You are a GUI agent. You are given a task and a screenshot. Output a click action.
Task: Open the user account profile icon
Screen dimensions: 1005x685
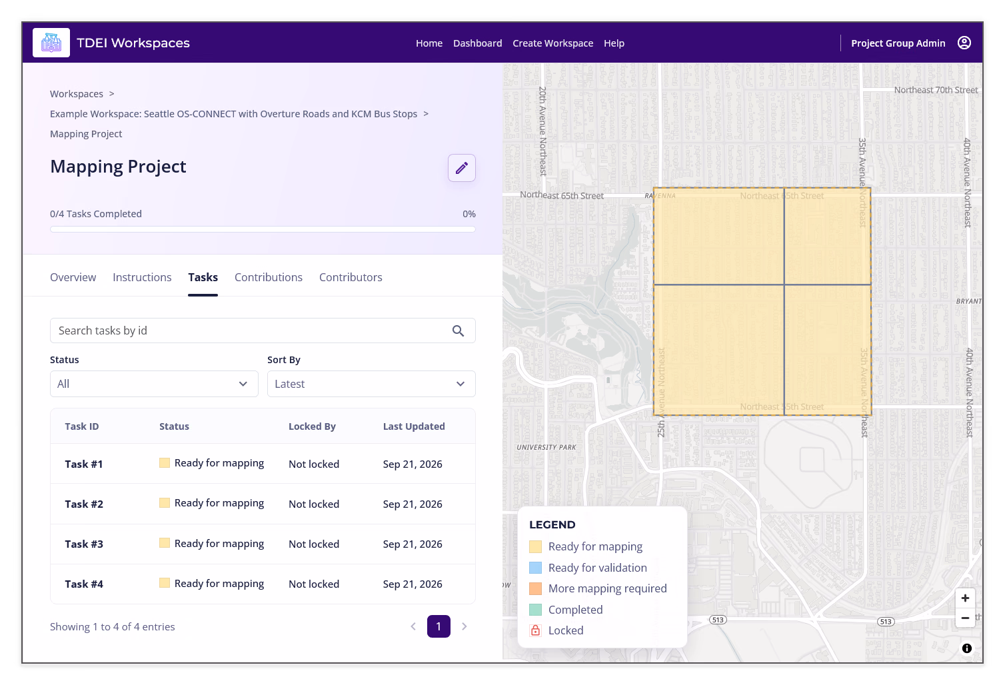(964, 43)
